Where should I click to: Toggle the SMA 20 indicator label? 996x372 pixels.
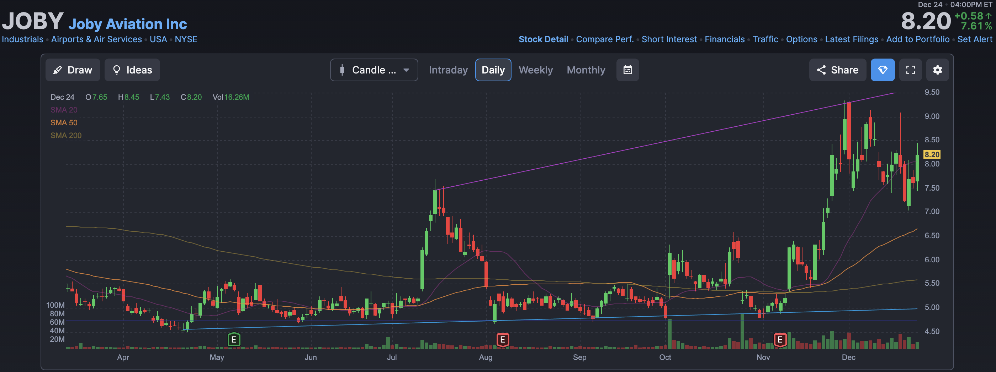[64, 110]
